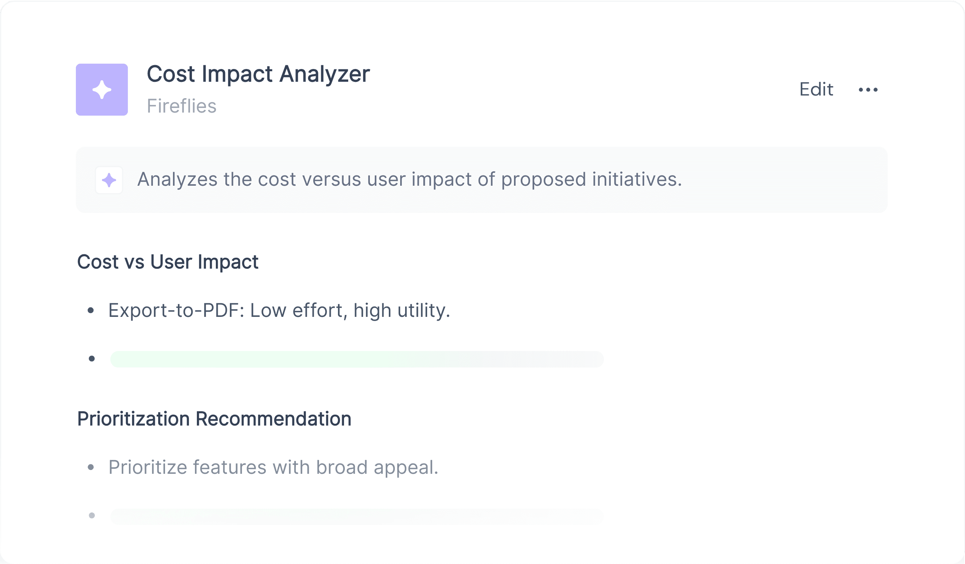Click the bullet before Prioritize features

(x=91, y=467)
